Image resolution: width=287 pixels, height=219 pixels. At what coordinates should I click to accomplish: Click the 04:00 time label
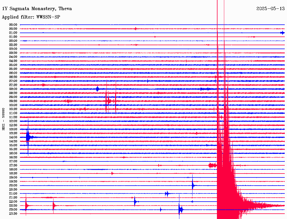pos(13,57)
